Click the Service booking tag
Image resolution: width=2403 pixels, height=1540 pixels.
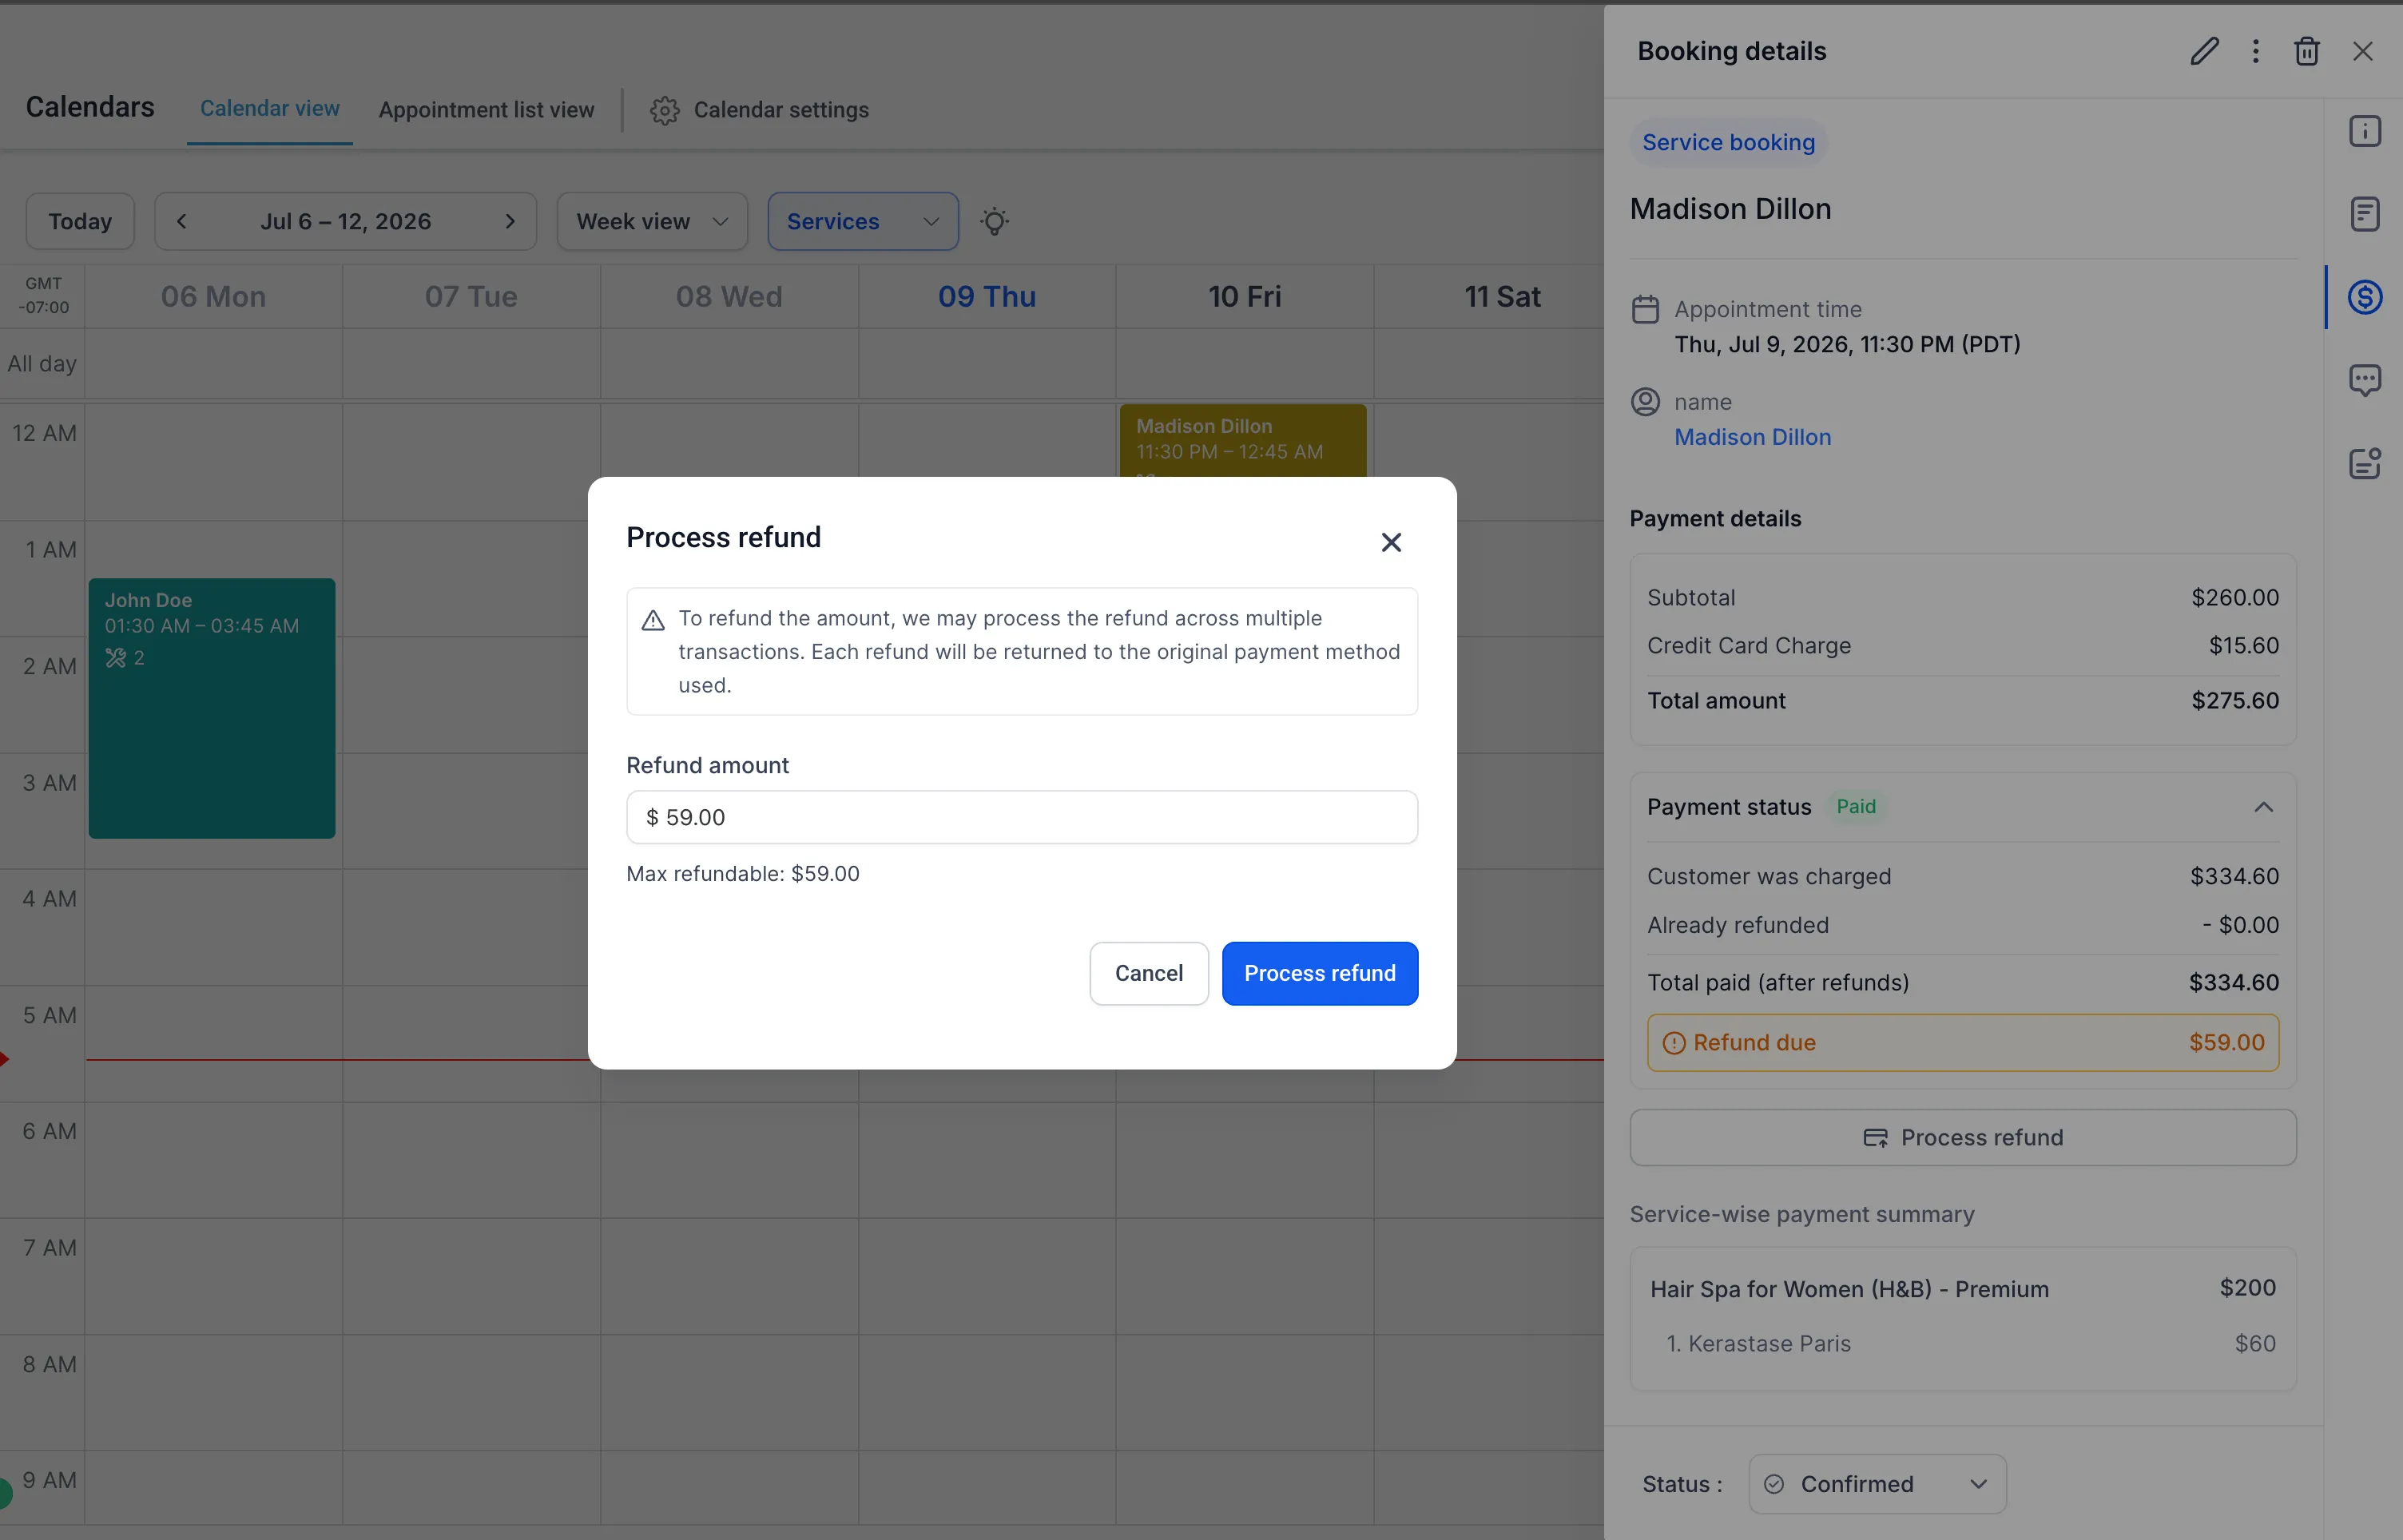click(x=1728, y=142)
